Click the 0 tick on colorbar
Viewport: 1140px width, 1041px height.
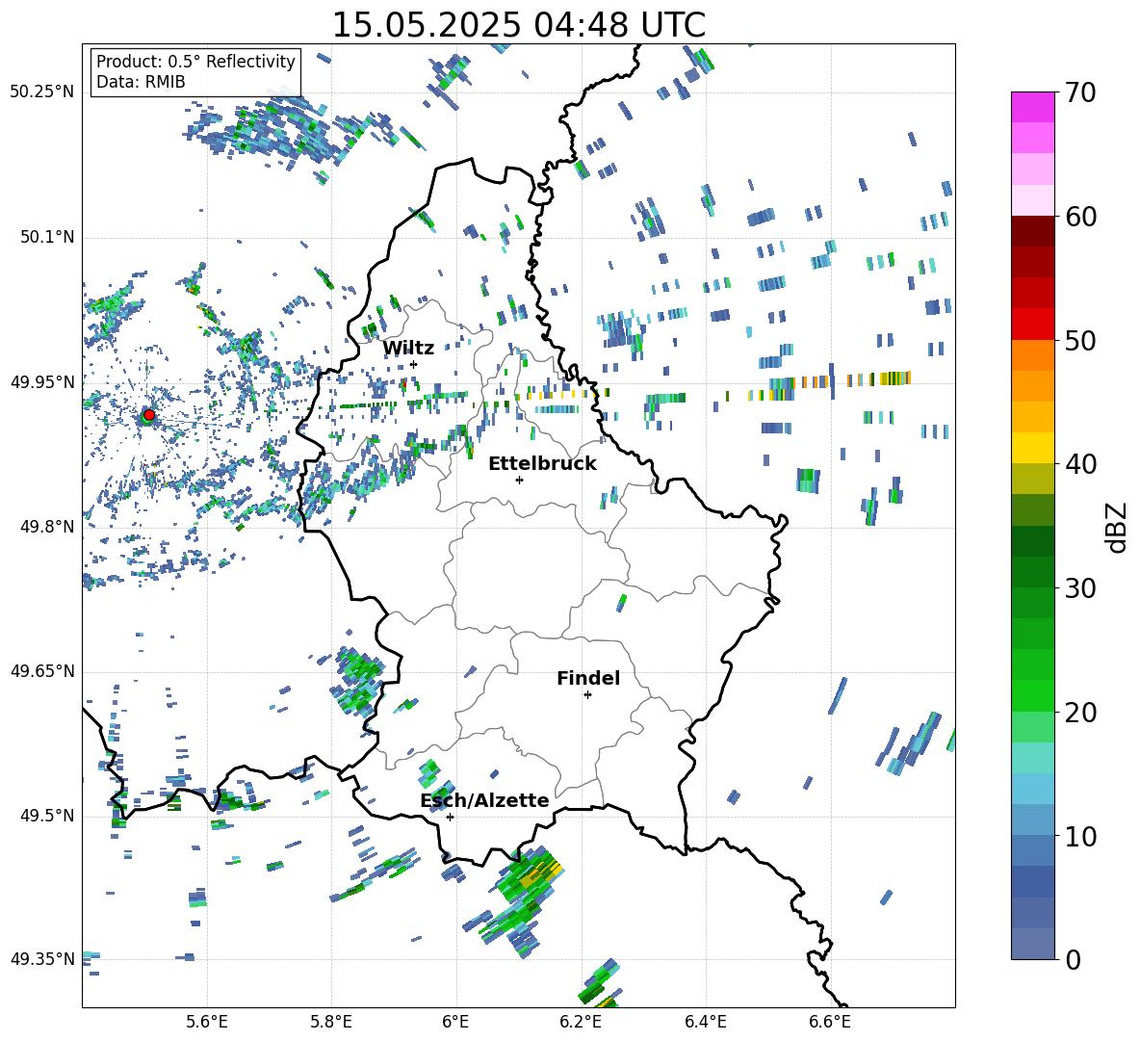click(x=1073, y=959)
